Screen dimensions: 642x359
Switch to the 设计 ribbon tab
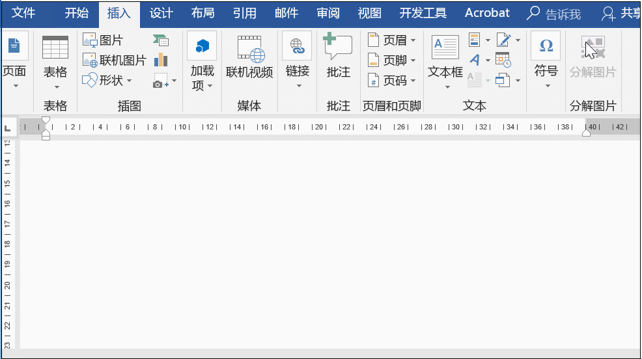[x=161, y=13]
